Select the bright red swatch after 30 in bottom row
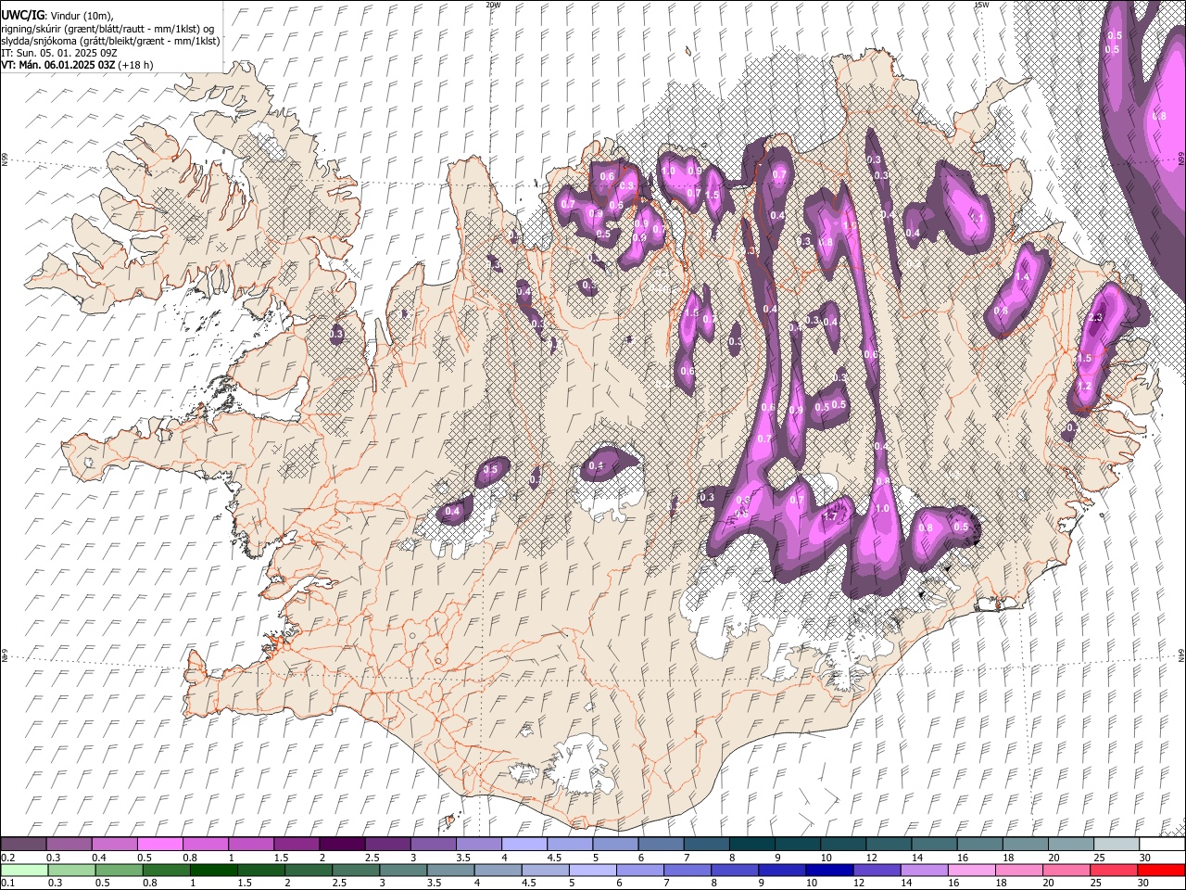Image resolution: width=1186 pixels, height=890 pixels. pos(1162,871)
